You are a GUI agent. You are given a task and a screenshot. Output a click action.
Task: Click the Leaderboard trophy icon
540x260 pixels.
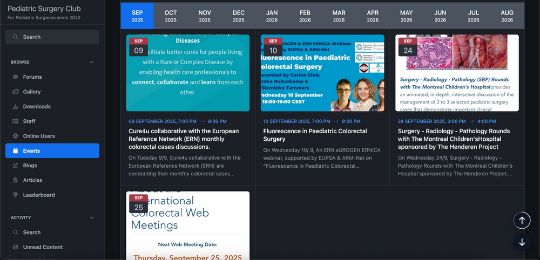[x=15, y=195]
